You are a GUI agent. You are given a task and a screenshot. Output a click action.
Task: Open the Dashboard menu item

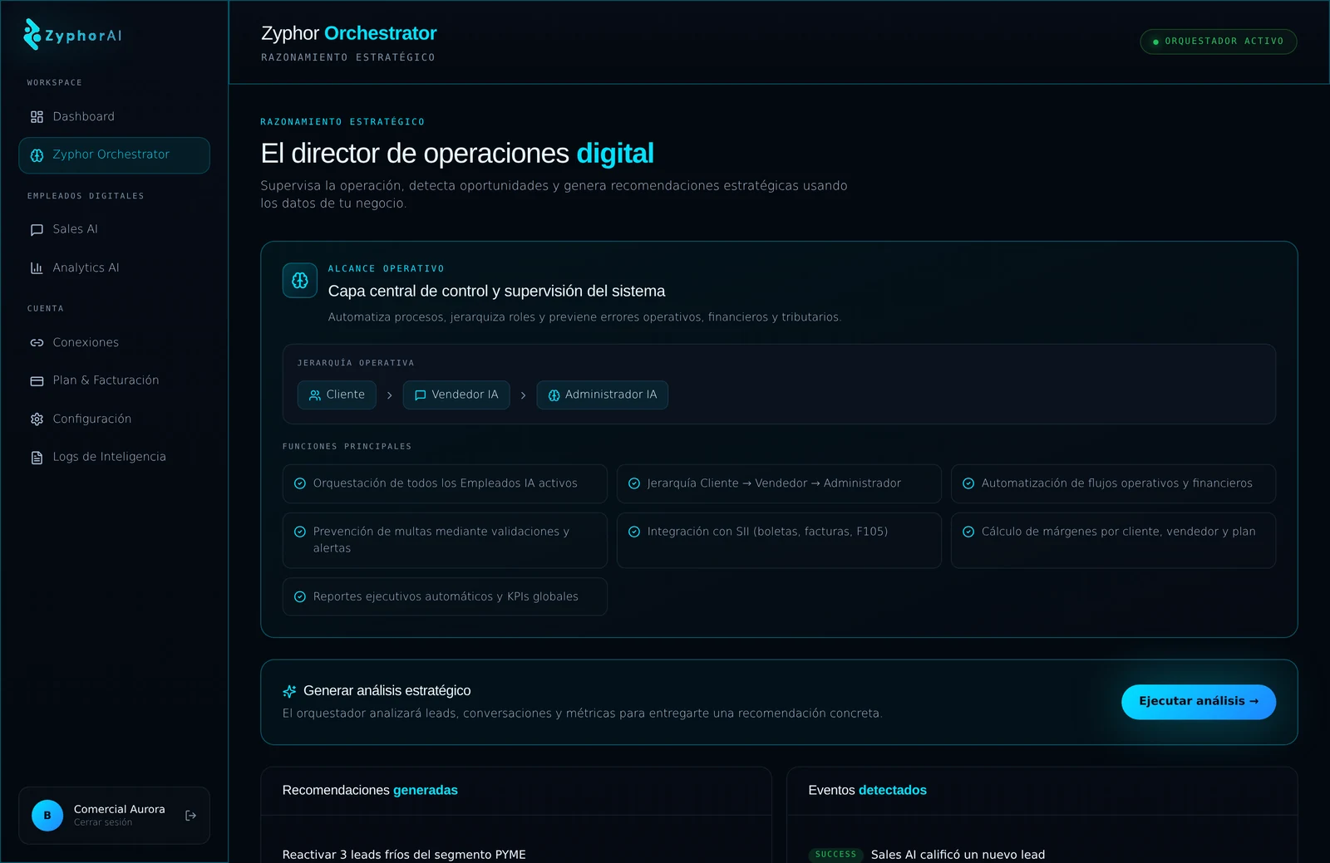(x=114, y=117)
